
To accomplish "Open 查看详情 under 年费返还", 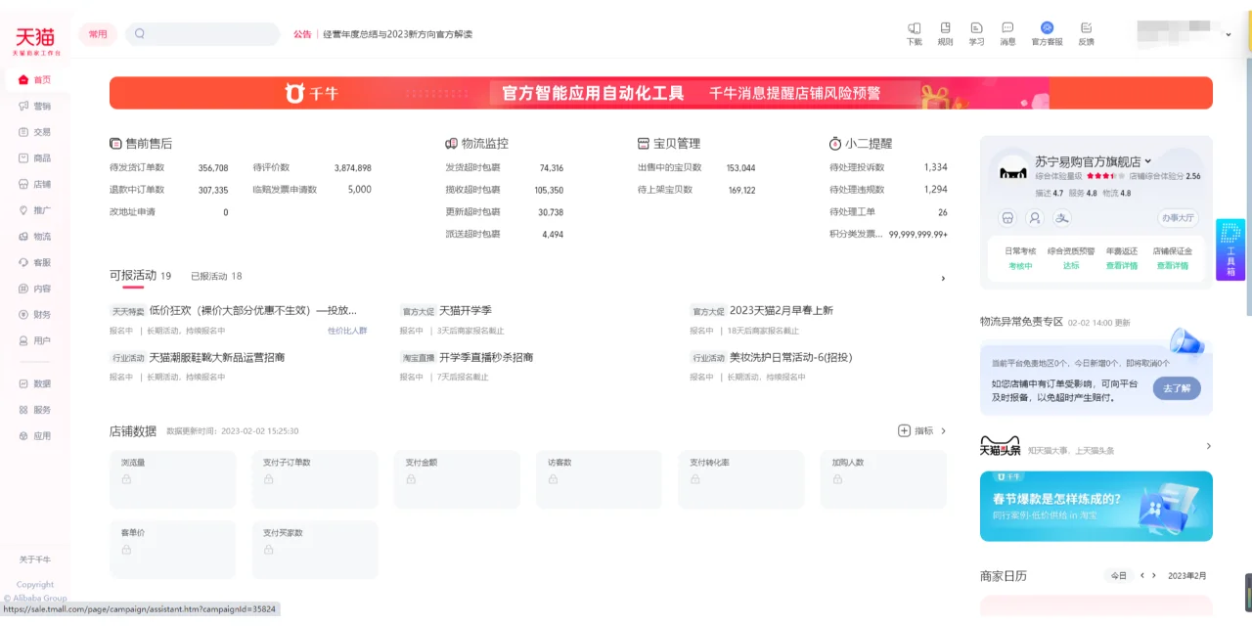I will click(x=1122, y=266).
